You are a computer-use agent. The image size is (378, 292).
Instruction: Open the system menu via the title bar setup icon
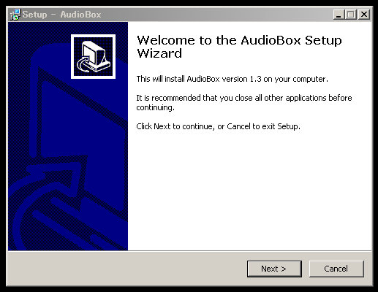pos(15,15)
